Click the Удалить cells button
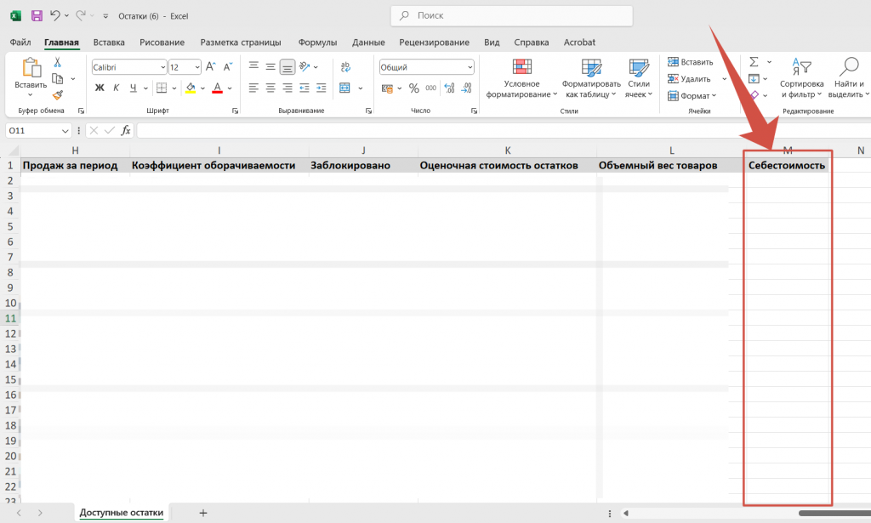 tap(695, 78)
